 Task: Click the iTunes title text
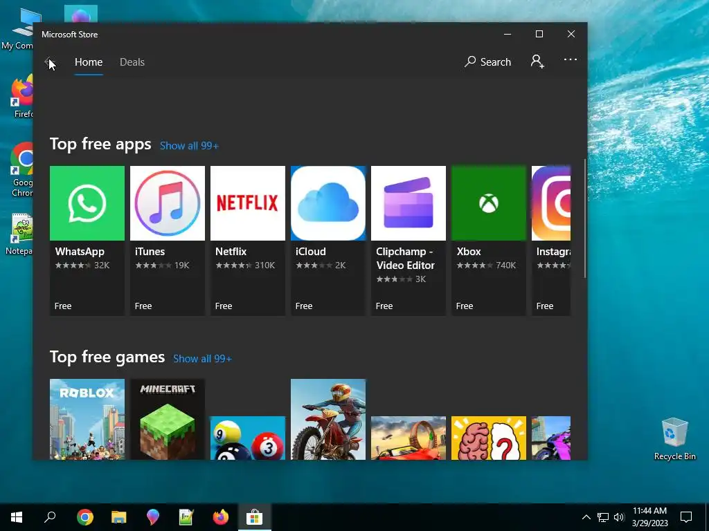point(150,252)
